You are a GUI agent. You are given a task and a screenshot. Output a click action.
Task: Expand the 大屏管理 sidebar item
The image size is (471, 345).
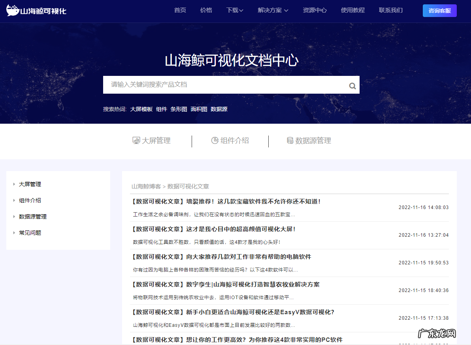point(14,184)
